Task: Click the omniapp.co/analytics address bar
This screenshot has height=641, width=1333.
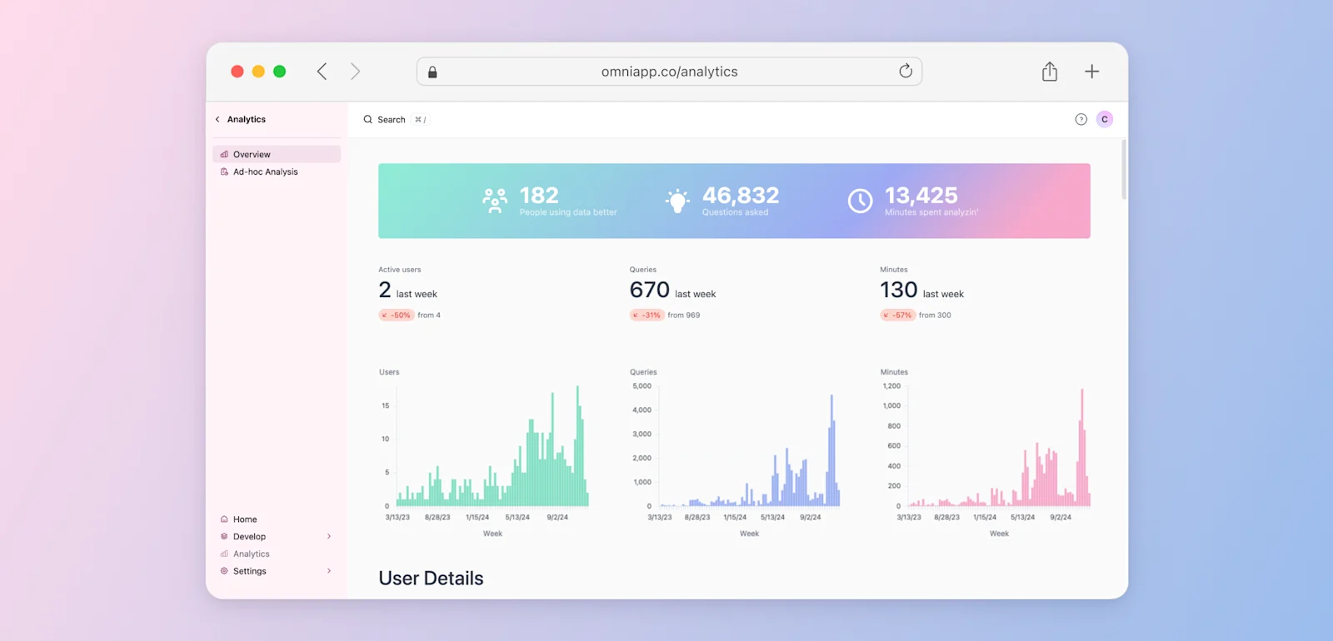Action: coord(669,72)
